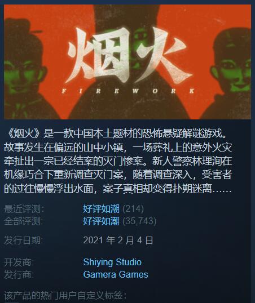Screen dimensions: 255x303
Task: Click the 开发商 label
Action: pos(19,262)
